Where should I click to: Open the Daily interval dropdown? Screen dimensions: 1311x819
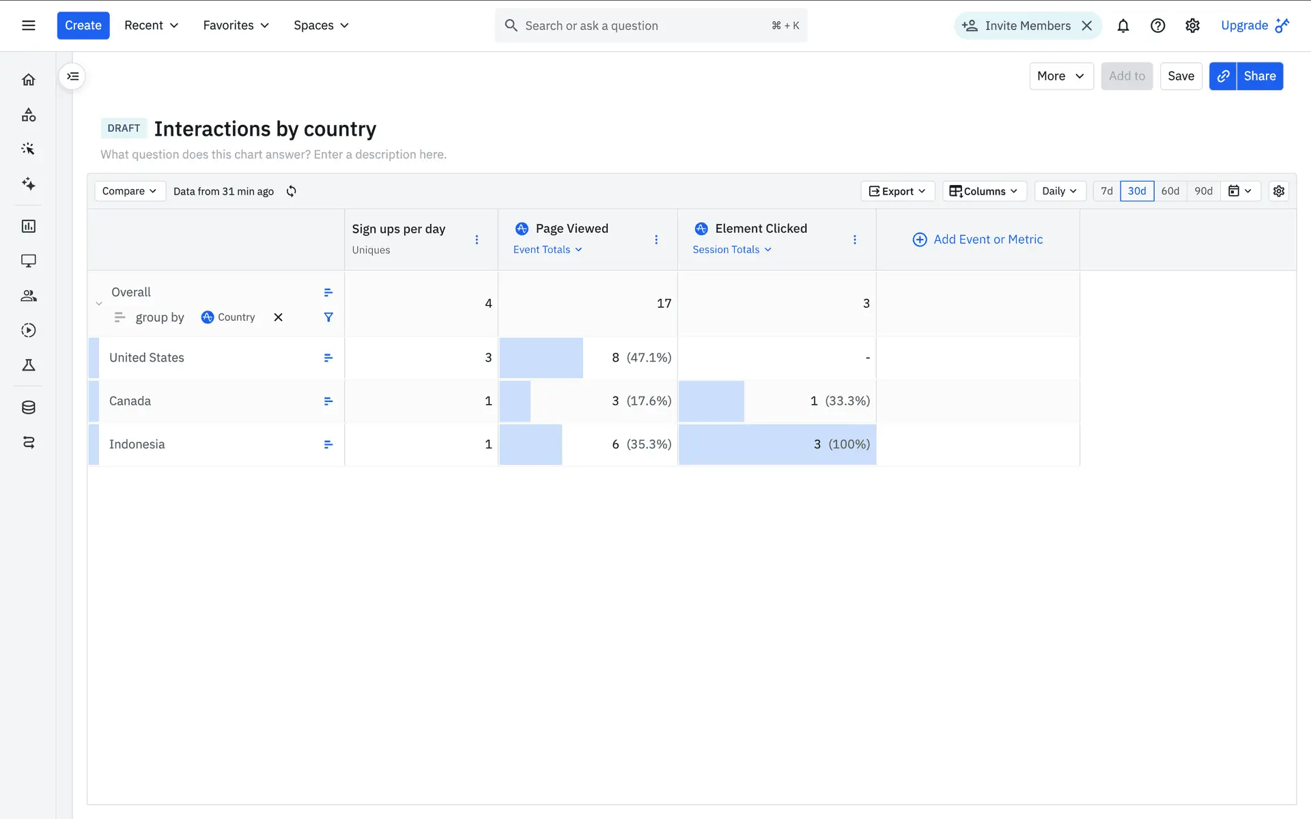(1059, 191)
